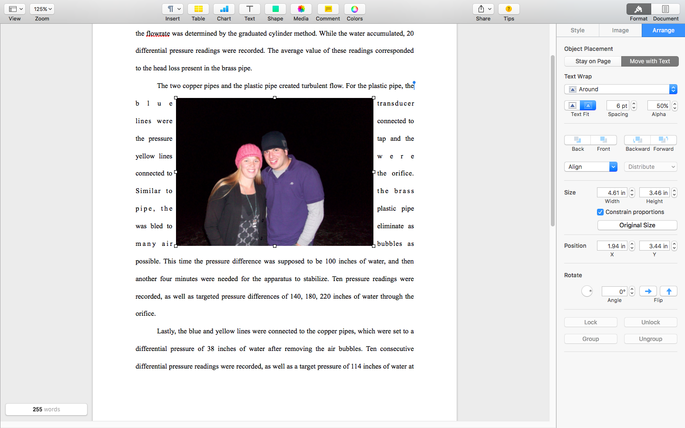Click the Shape toolbar icon
Viewport: 685px width, 428px height.
click(275, 9)
